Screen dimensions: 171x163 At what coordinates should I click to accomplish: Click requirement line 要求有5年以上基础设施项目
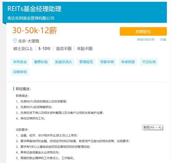point(53,147)
